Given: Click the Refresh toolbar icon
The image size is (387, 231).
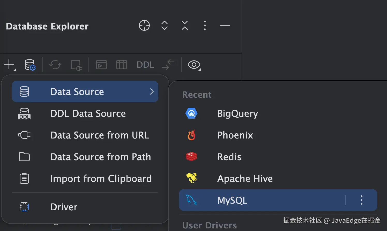Looking at the screenshot, I should (55, 65).
